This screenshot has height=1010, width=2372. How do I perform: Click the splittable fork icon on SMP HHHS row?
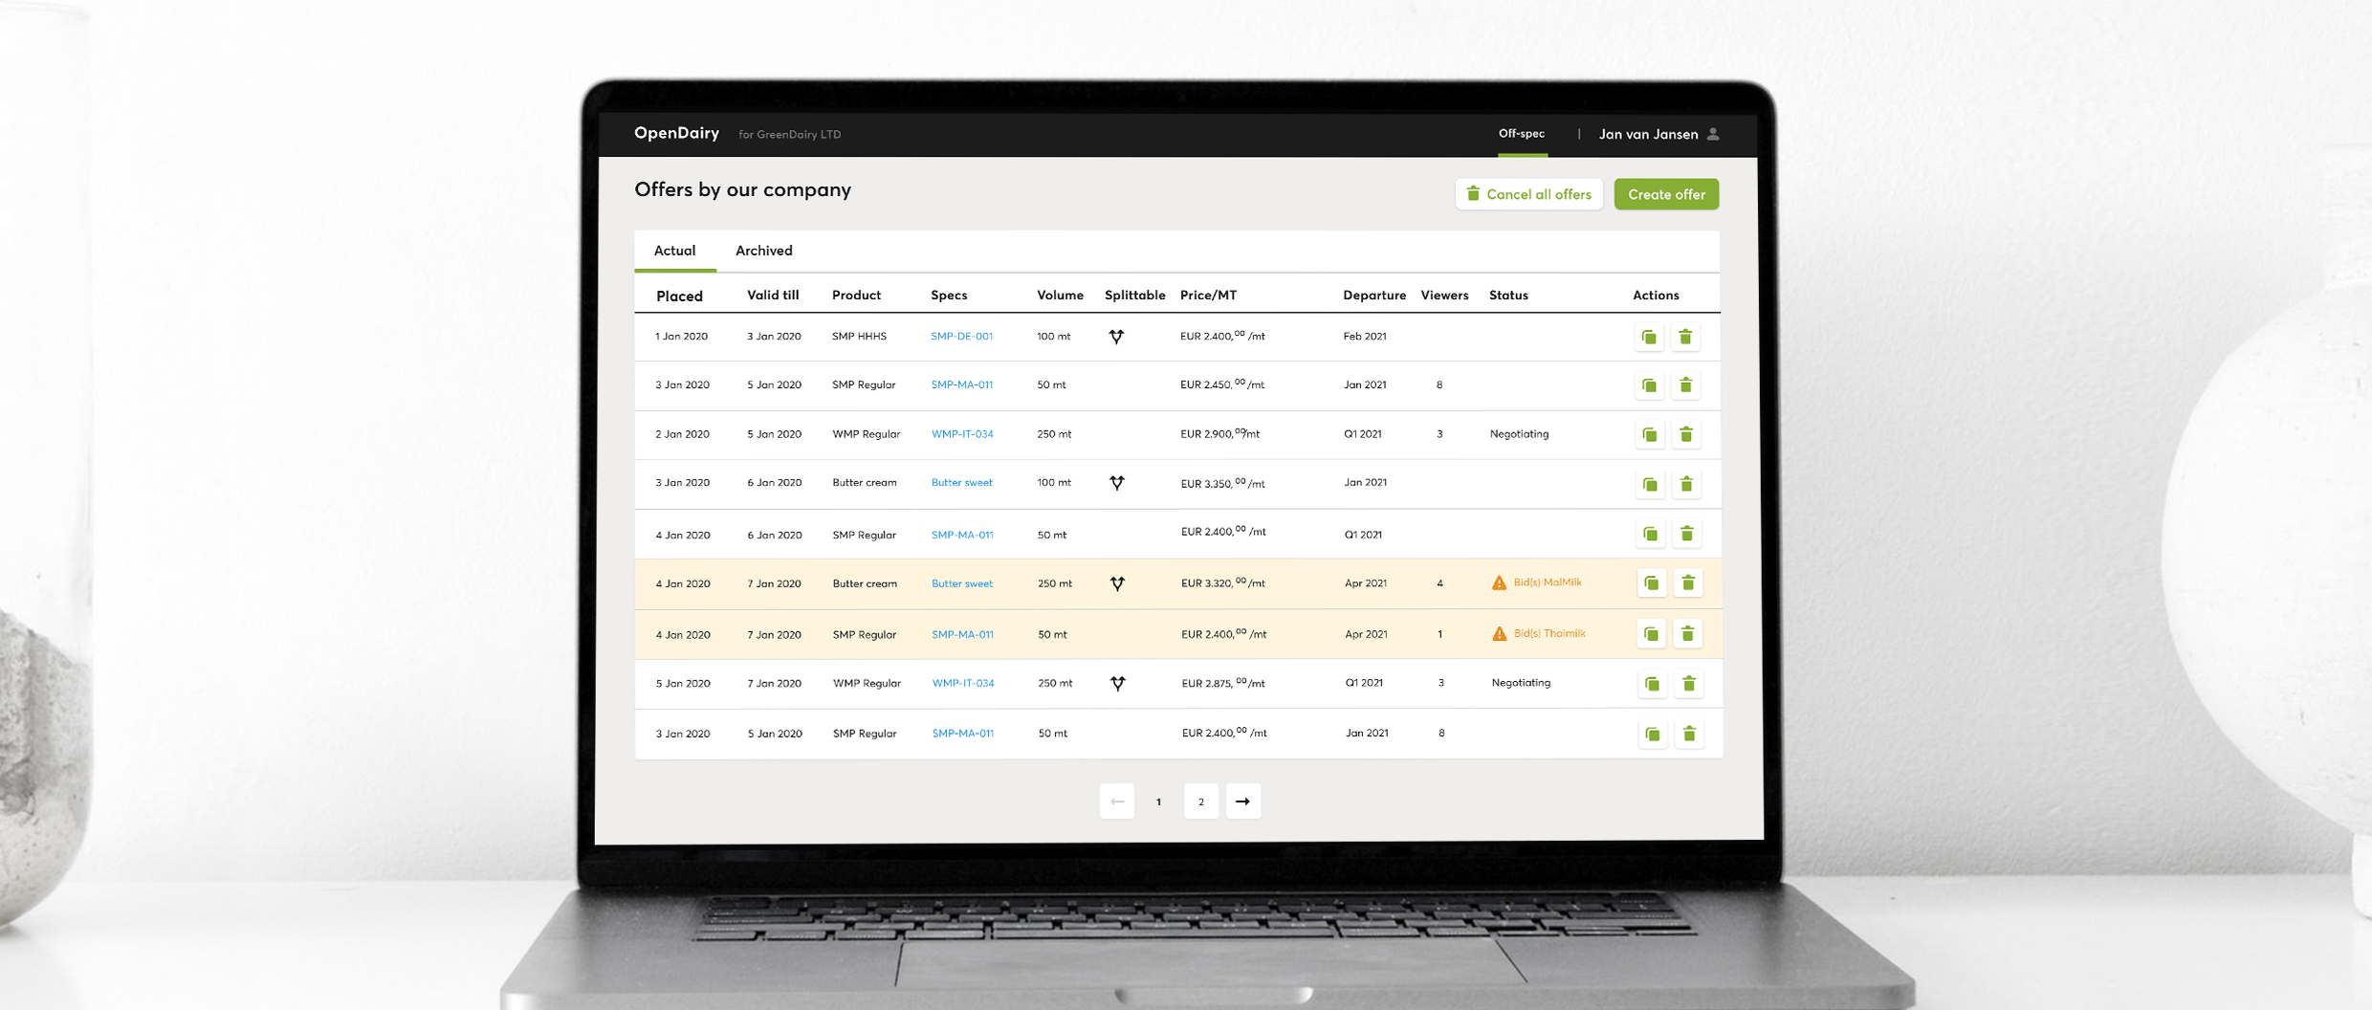pyautogui.click(x=1116, y=337)
